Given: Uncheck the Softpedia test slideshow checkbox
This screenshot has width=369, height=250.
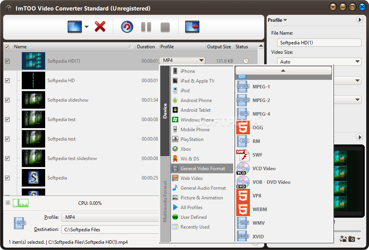Looking at the screenshot, I should pos(7,158).
